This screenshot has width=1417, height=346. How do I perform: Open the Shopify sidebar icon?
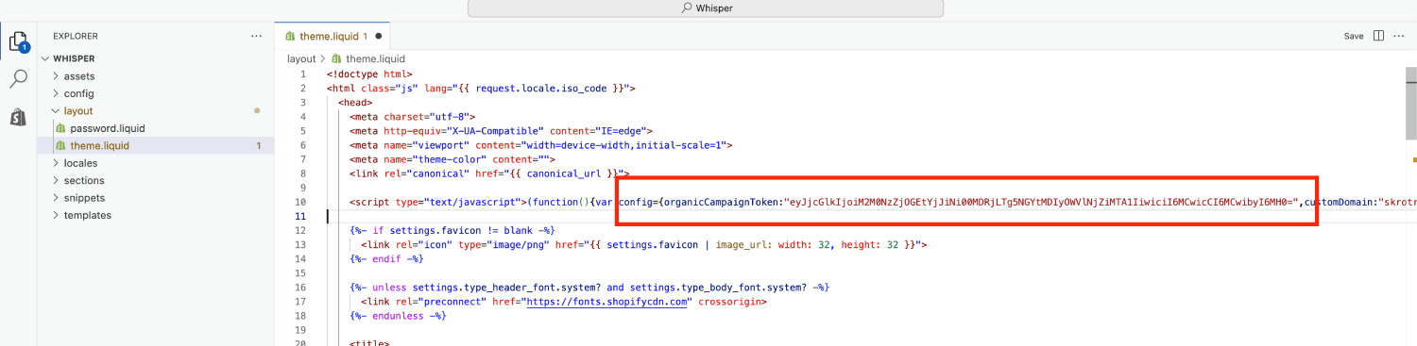coord(18,117)
